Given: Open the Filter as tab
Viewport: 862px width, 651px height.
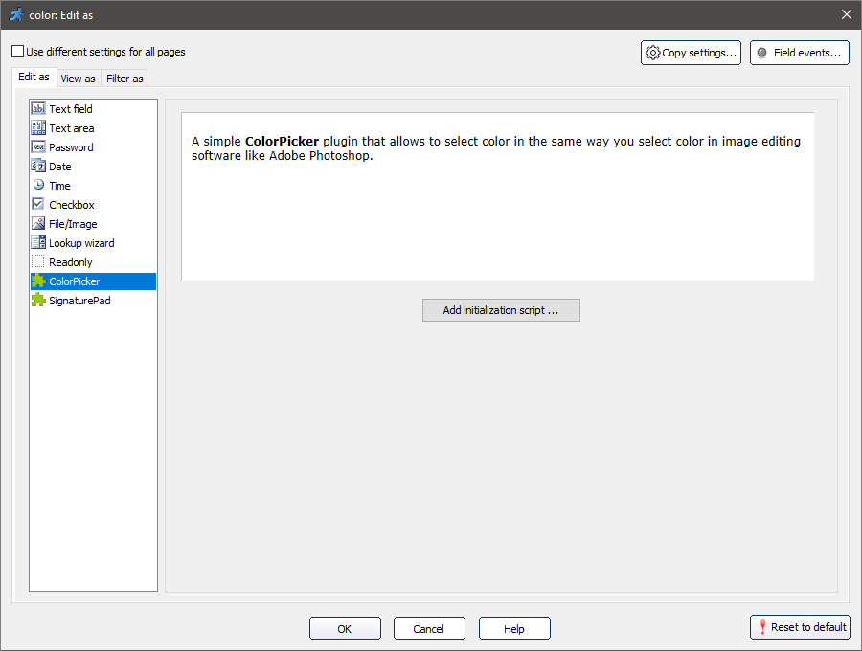Looking at the screenshot, I should (x=124, y=78).
